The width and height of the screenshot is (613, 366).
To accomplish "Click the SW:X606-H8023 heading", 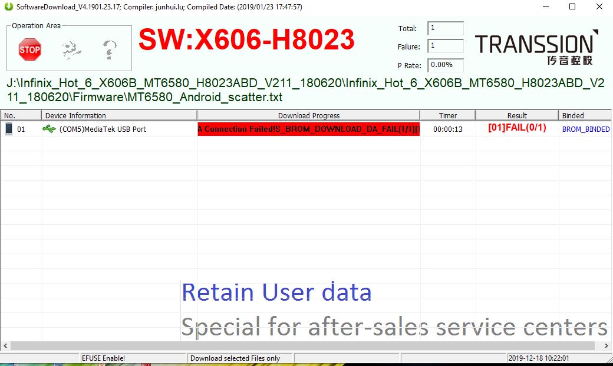I will pos(246,39).
